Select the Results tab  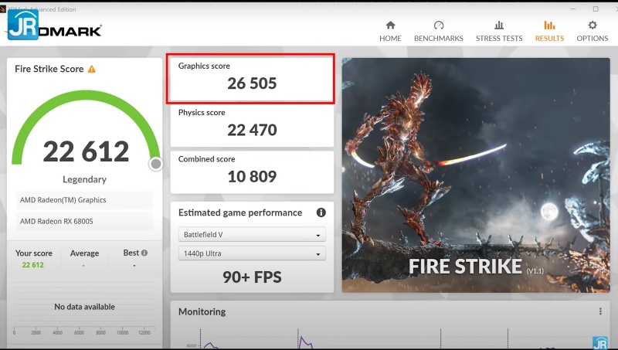pyautogui.click(x=549, y=32)
